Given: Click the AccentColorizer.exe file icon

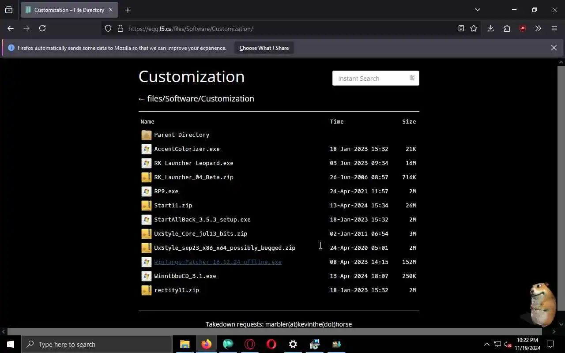Looking at the screenshot, I should coord(147,149).
